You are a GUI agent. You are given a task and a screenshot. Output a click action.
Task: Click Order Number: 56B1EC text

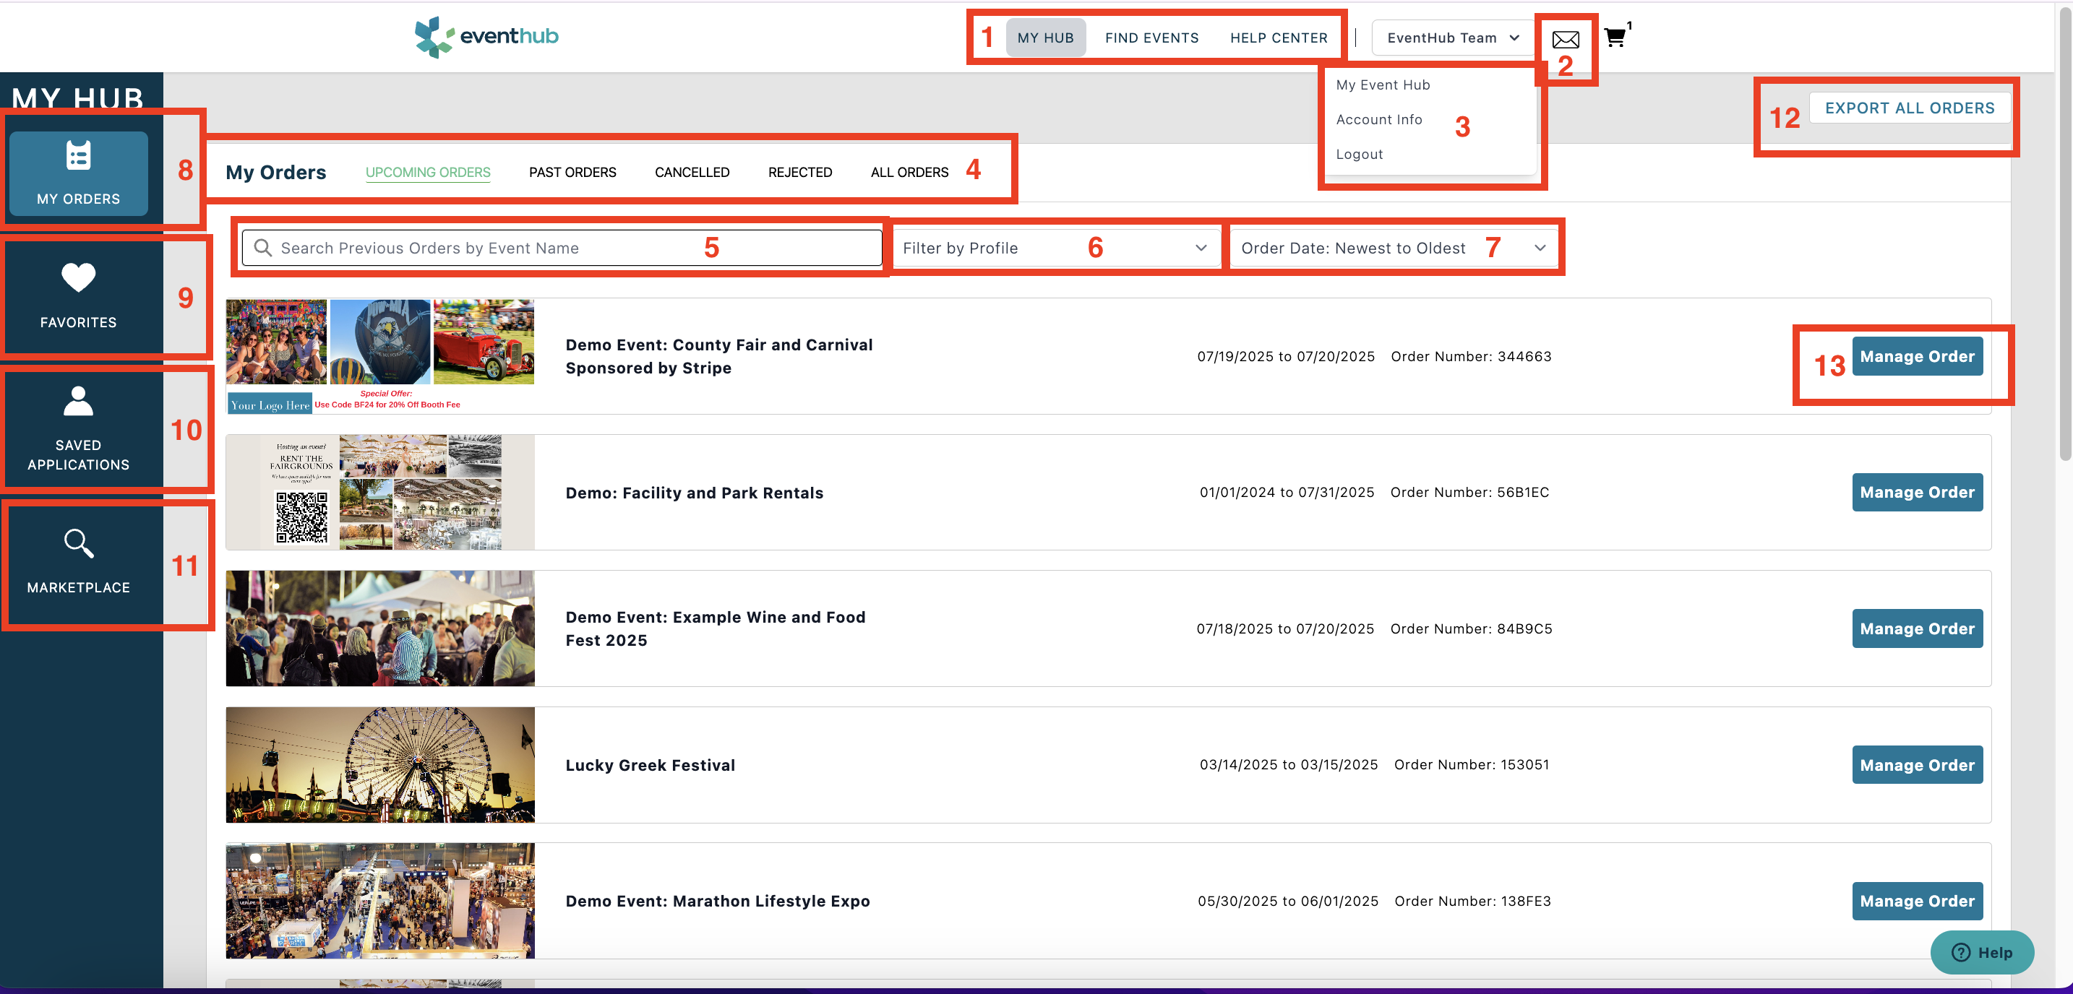pyautogui.click(x=1469, y=492)
